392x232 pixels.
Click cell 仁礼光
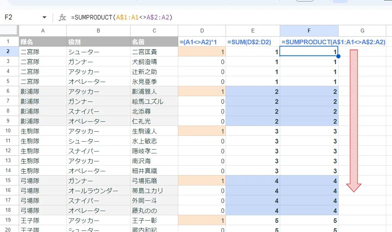(x=154, y=121)
